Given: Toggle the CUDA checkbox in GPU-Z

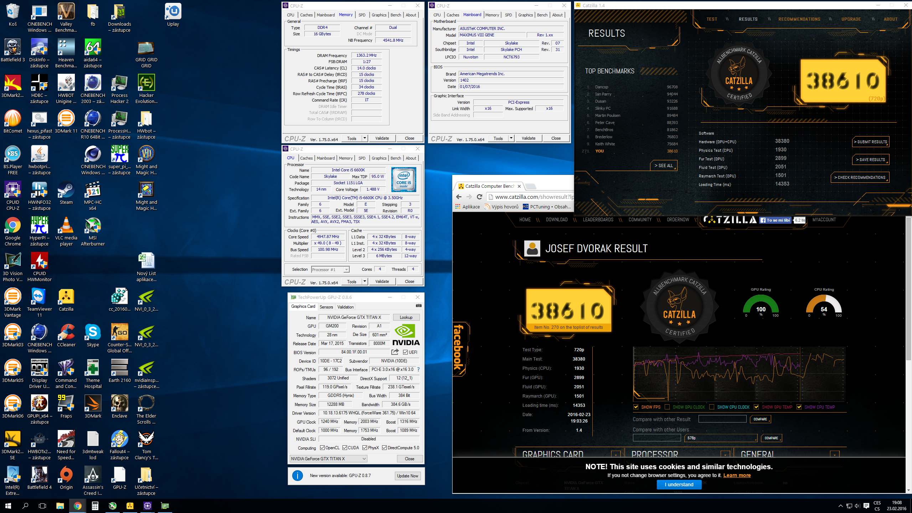Looking at the screenshot, I should (x=345, y=448).
